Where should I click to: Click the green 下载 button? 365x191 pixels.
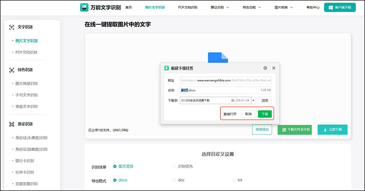click(265, 114)
